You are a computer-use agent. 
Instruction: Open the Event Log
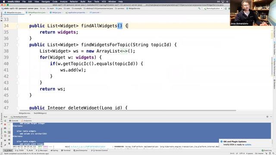pyautogui.click(x=267, y=150)
